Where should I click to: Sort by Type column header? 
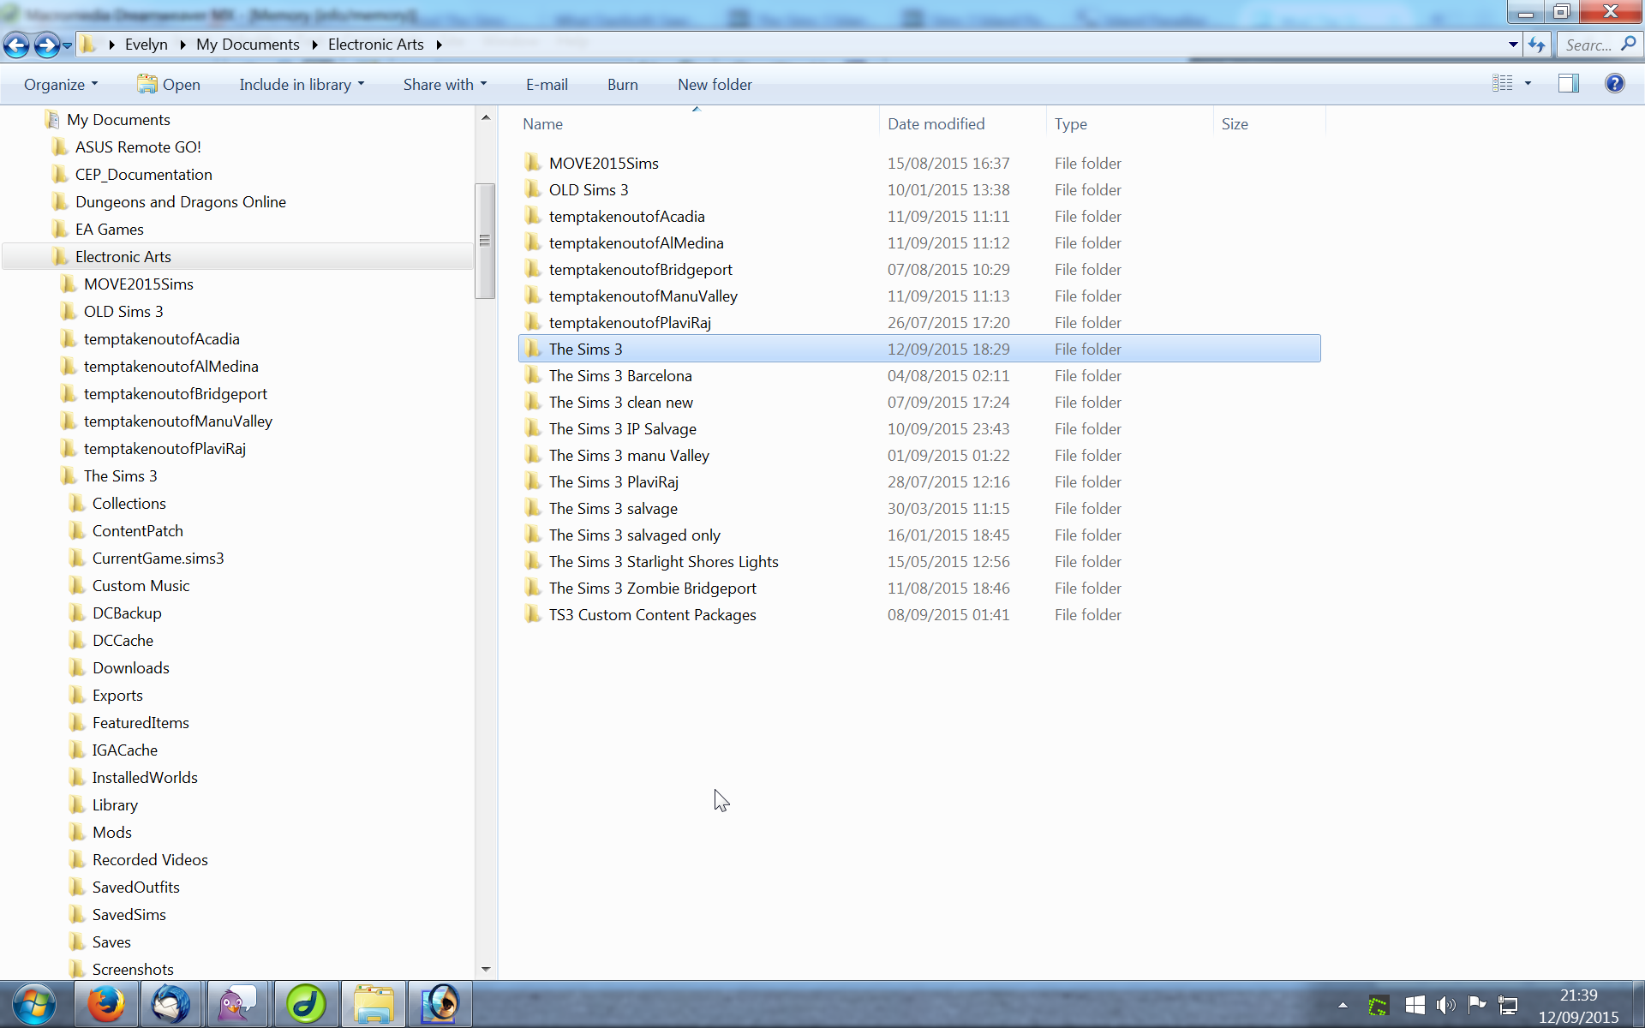(1129, 123)
